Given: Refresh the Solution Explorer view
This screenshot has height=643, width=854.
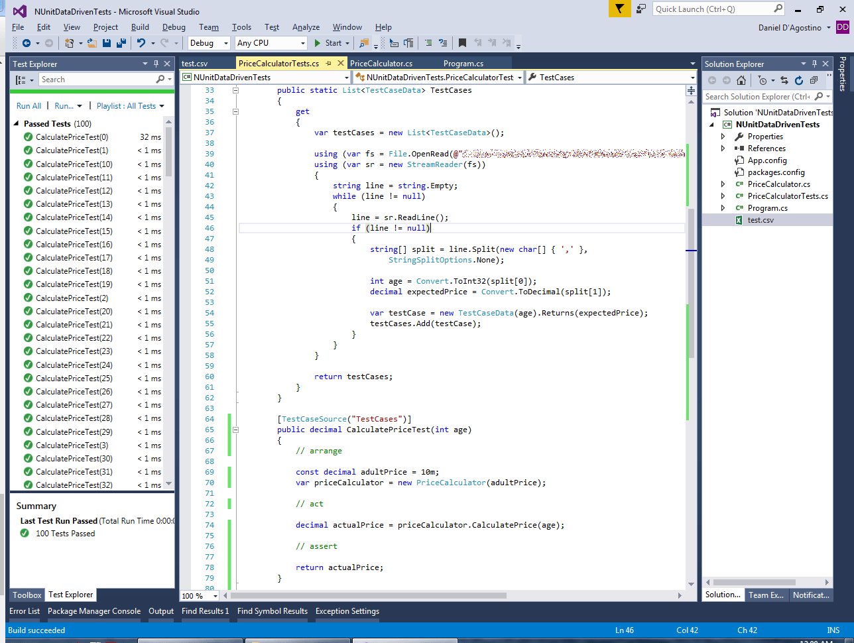Looking at the screenshot, I should [x=799, y=80].
